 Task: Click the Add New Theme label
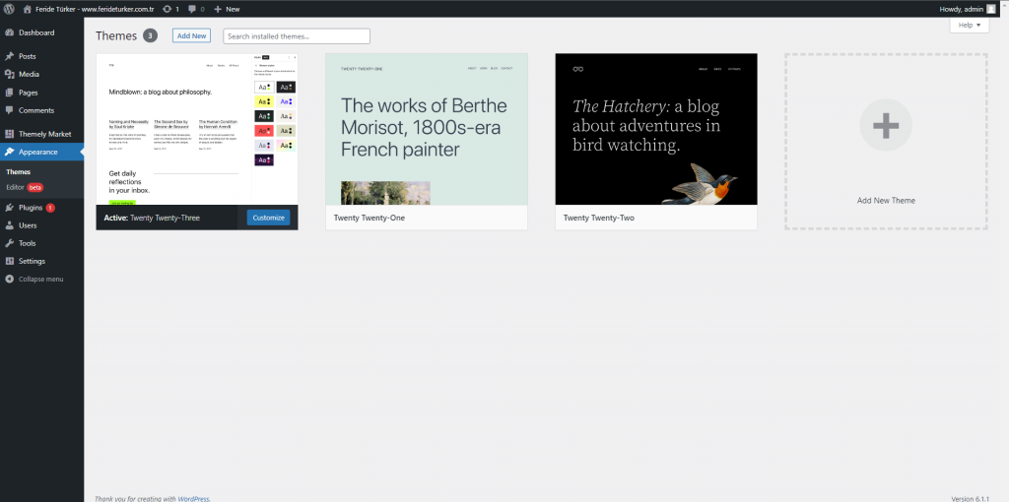pyautogui.click(x=886, y=201)
